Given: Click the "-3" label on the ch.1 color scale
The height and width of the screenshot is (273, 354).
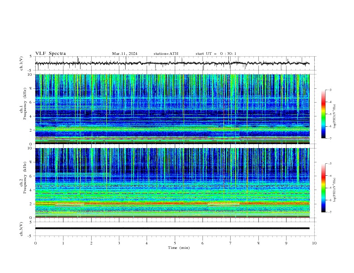Looking at the screenshot, I should pos(330,90).
